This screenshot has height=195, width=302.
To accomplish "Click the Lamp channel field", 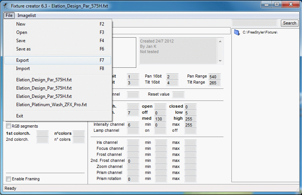I will [133, 131].
